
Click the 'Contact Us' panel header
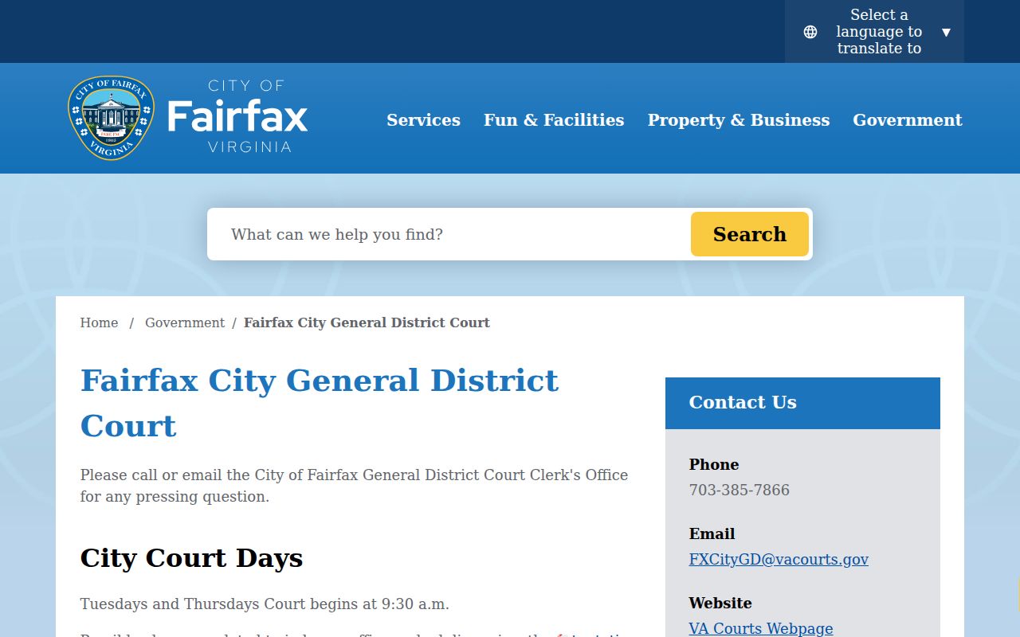coord(802,403)
